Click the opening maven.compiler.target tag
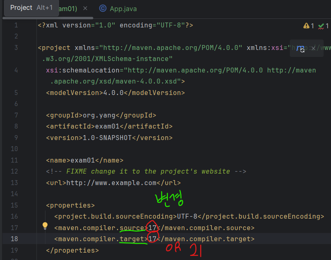Screen dimensions: 331x260 pos(101,239)
